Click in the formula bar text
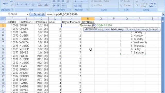This screenshot has height=93, width=165. (62, 14)
